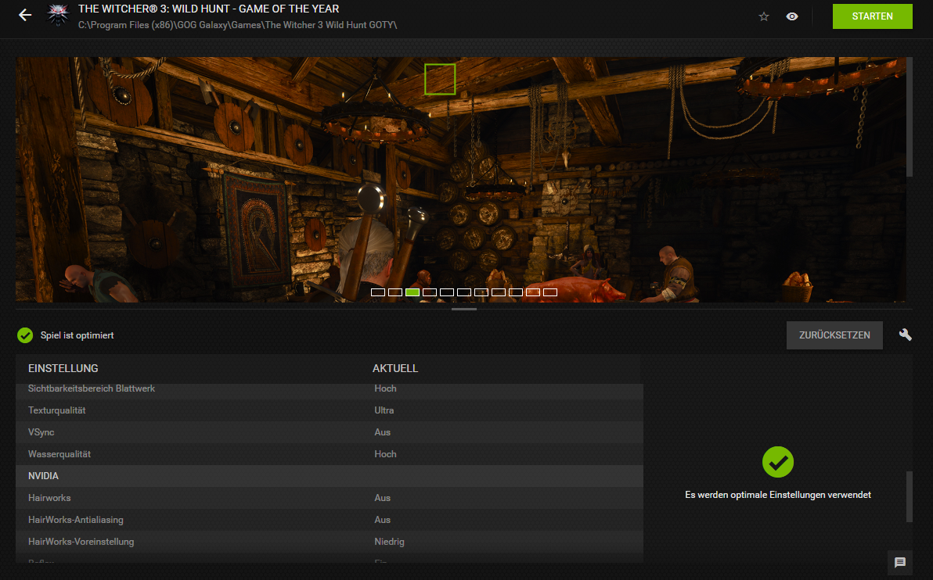Navigate back using the arrow icon
Viewport: 933px width, 580px height.
point(24,14)
